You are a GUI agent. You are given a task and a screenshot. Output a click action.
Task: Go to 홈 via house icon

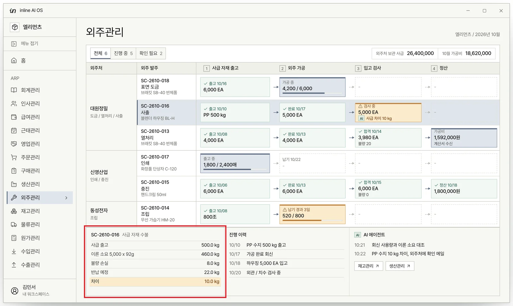tap(14, 60)
